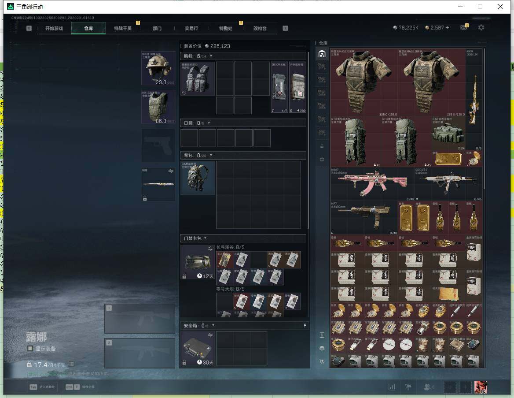The height and width of the screenshot is (398, 514).
Task: Click the mail envelope icon
Action: [x=463, y=28]
